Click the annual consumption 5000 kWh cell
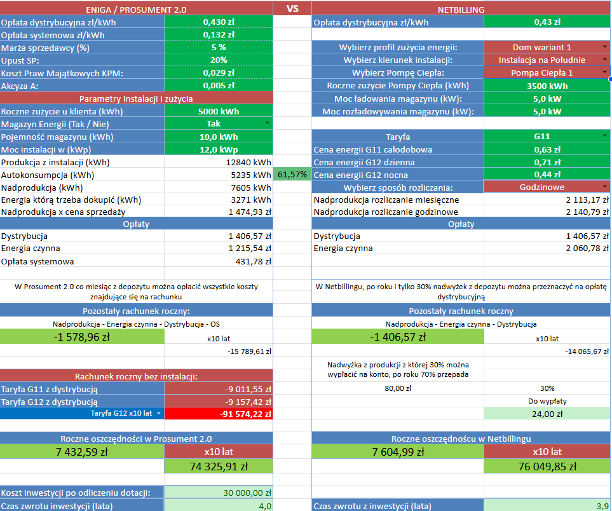Viewport: 612px width, 511px height. pyautogui.click(x=219, y=111)
